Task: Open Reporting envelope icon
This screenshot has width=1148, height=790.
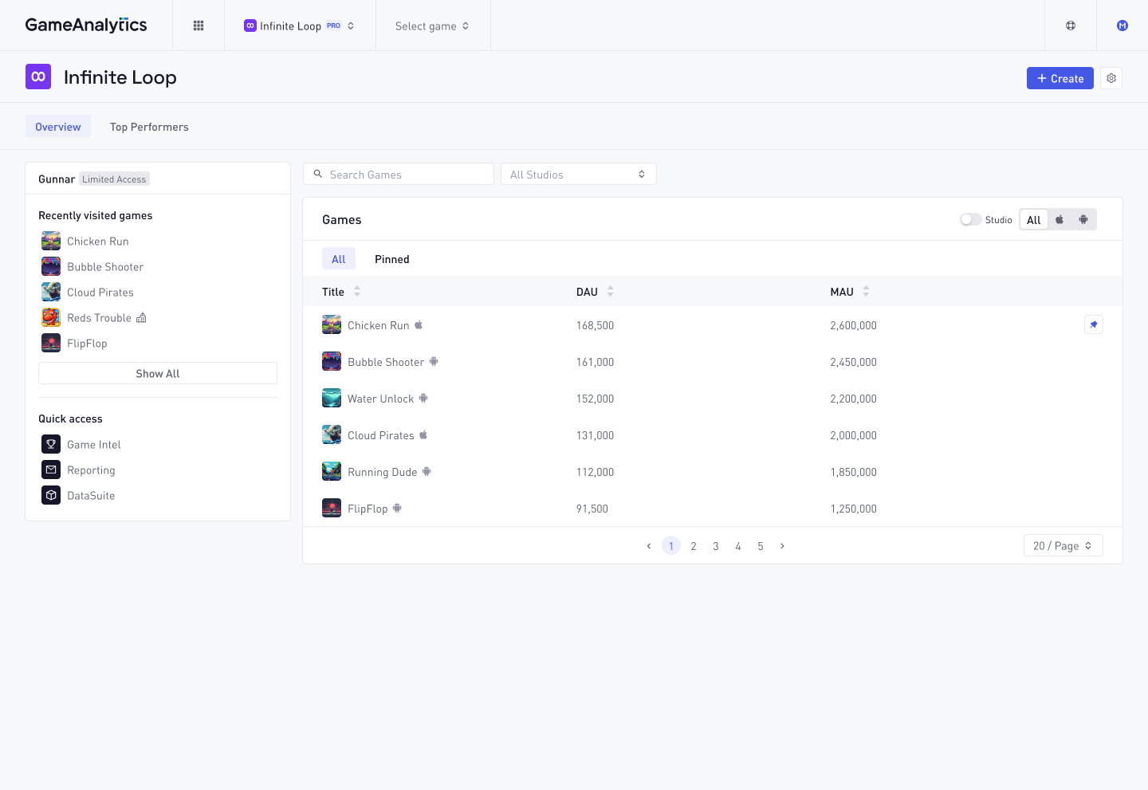Action: (51, 470)
